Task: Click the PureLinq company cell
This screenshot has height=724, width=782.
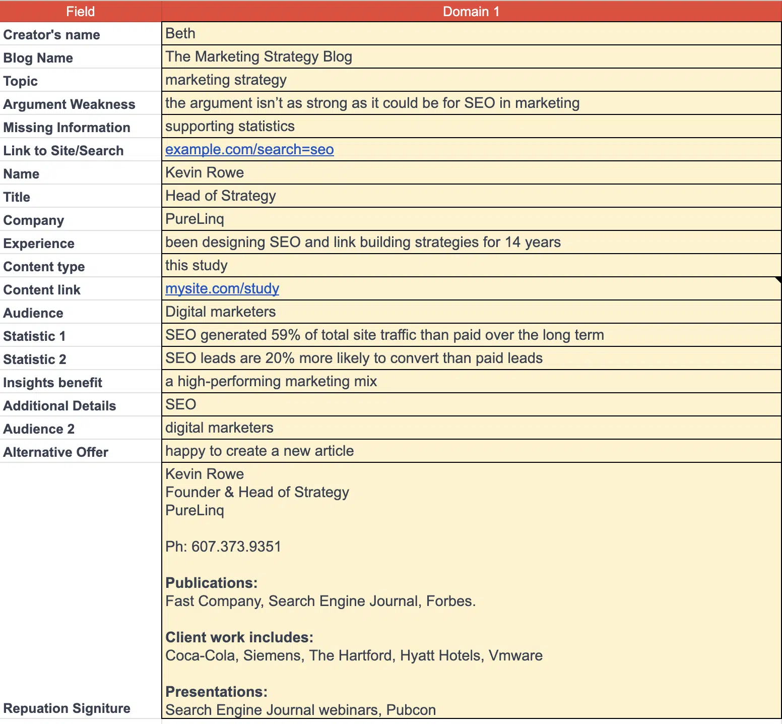Action: click(x=471, y=219)
